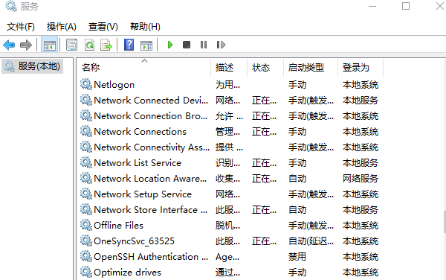Sort by the 状态 column header
This screenshot has width=446, height=280.
[x=265, y=68]
